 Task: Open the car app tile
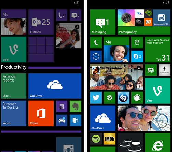62,120
